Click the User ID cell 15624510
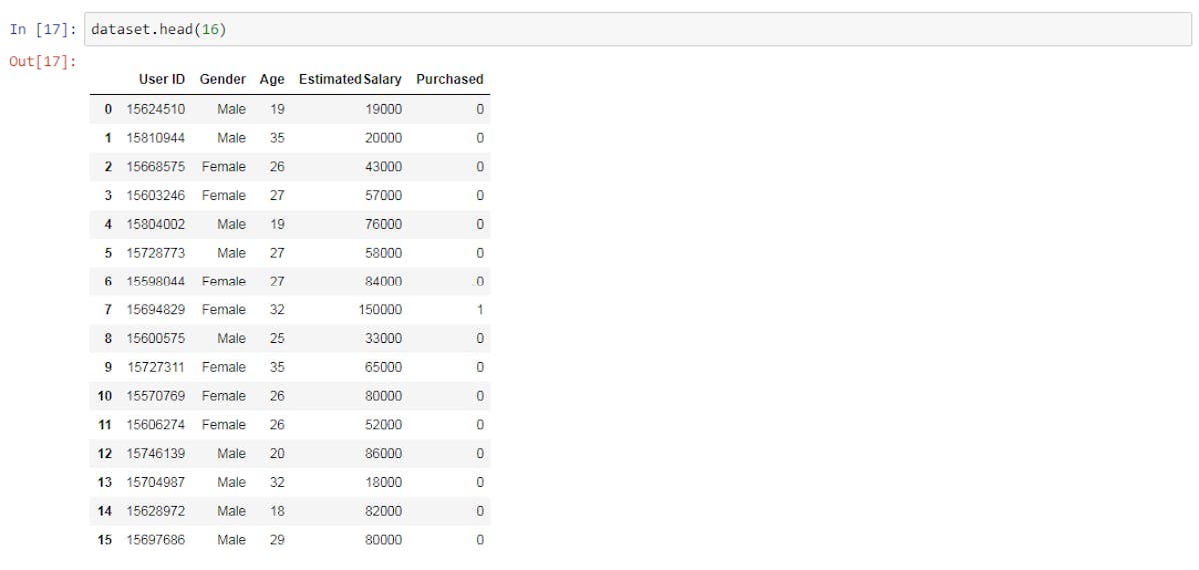This screenshot has width=1199, height=570. tap(156, 109)
